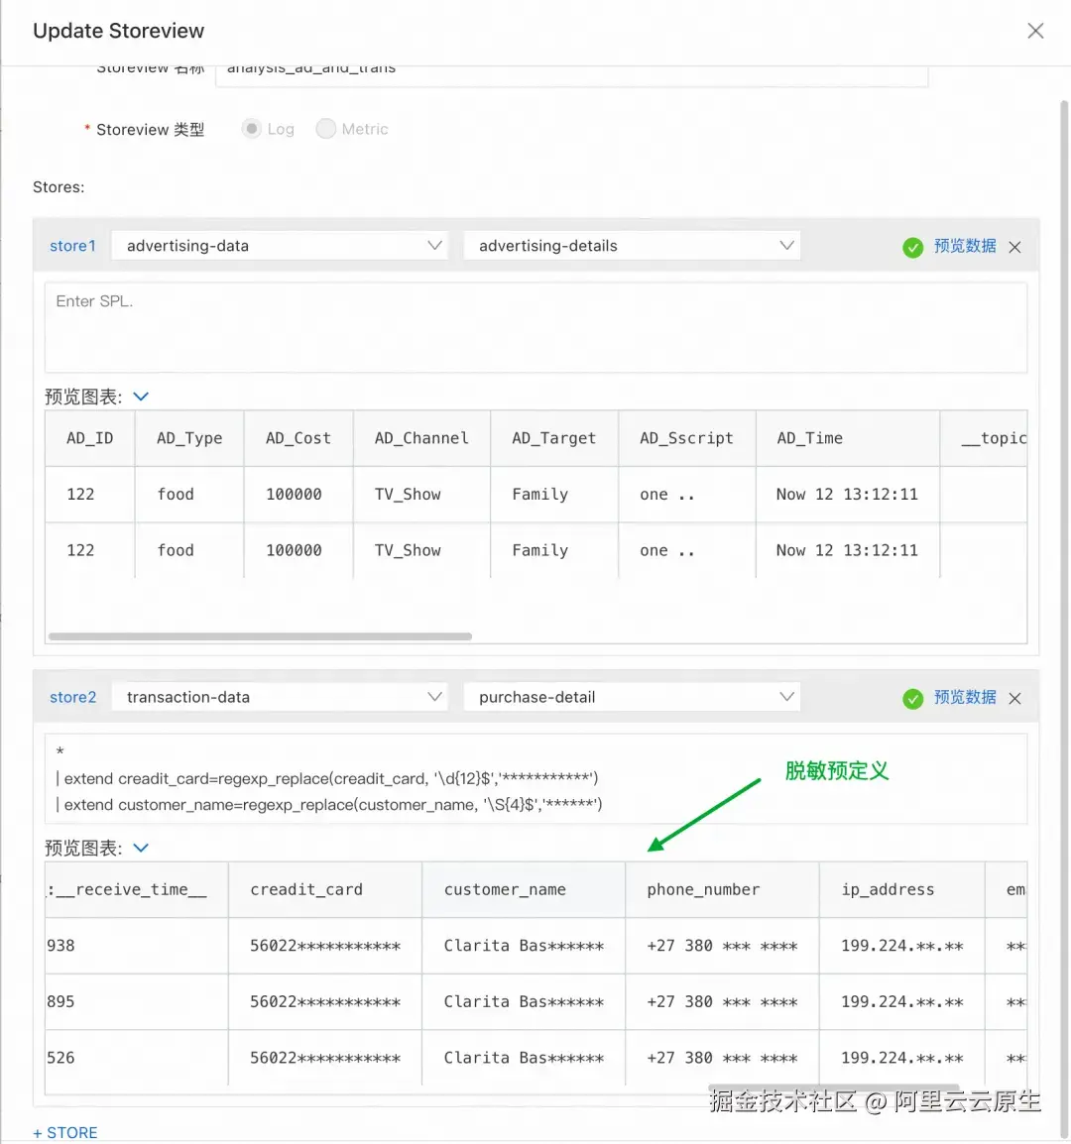Click the 938 receive time cell
Screen dimensions: 1071x1144
click(x=137, y=946)
